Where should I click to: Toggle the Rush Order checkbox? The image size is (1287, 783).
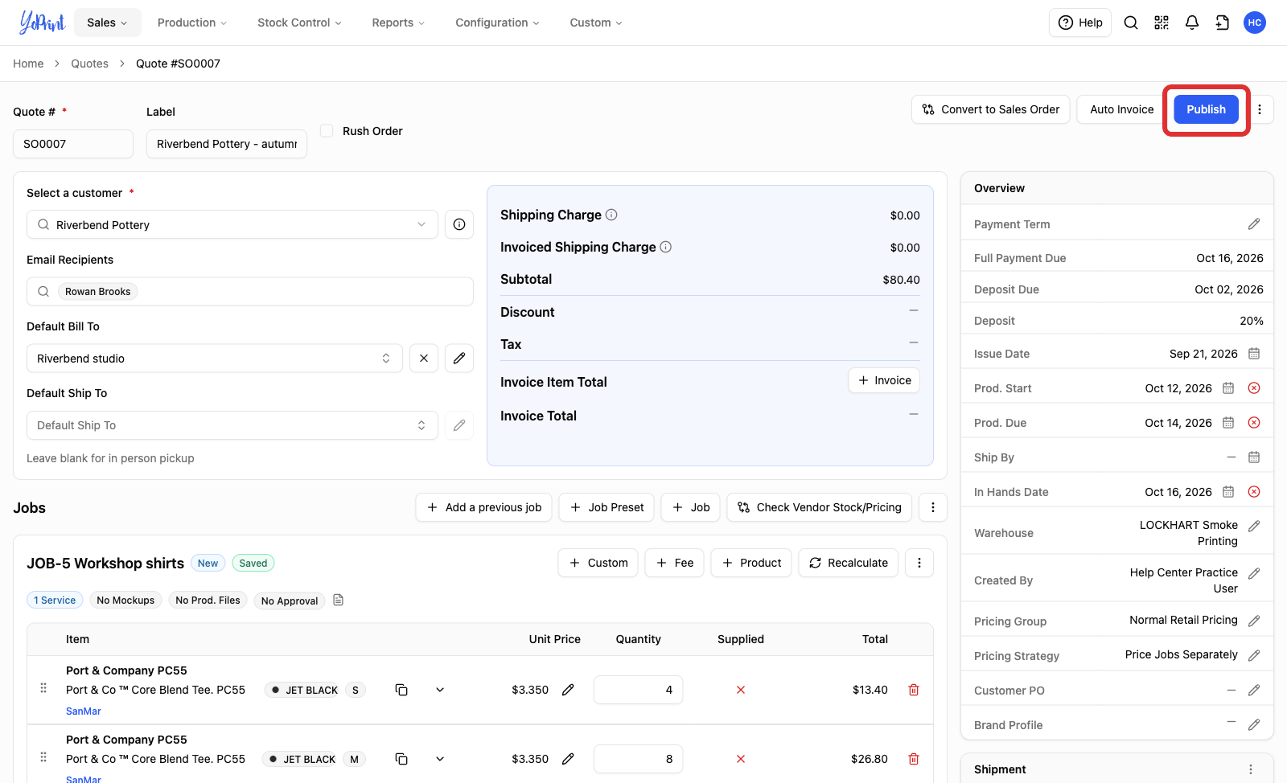pos(327,130)
